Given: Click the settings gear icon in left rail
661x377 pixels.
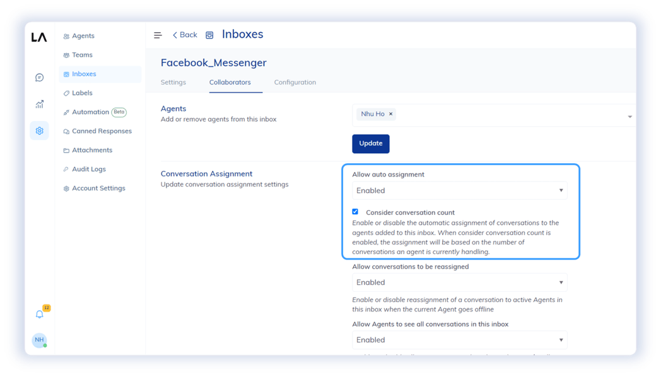Looking at the screenshot, I should 39,130.
